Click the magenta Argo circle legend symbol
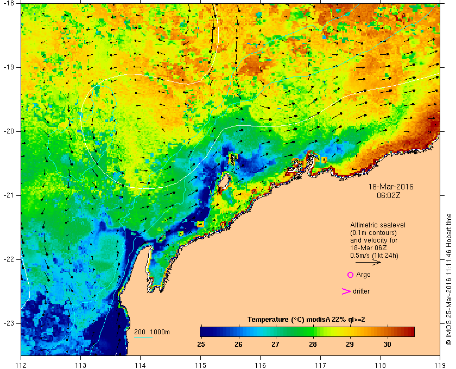This screenshot has width=456, height=369. (351, 275)
